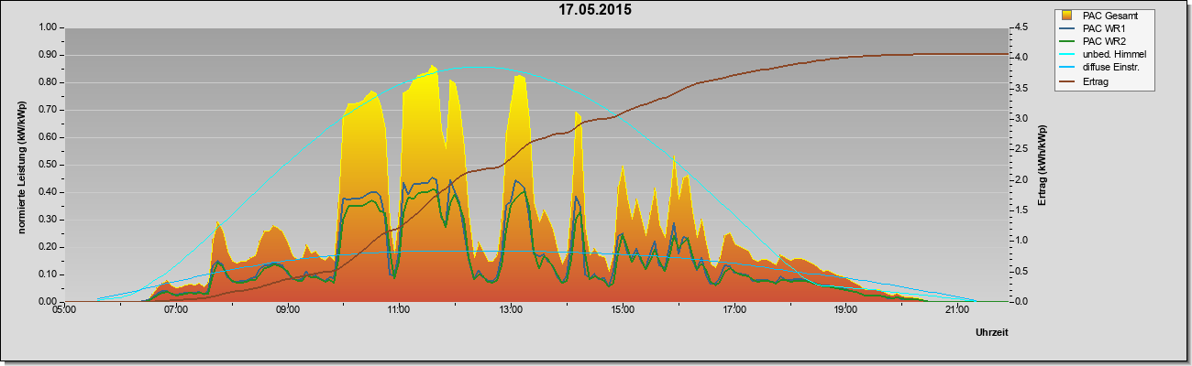Click the 4.5 value on right axis

[x=1021, y=27]
